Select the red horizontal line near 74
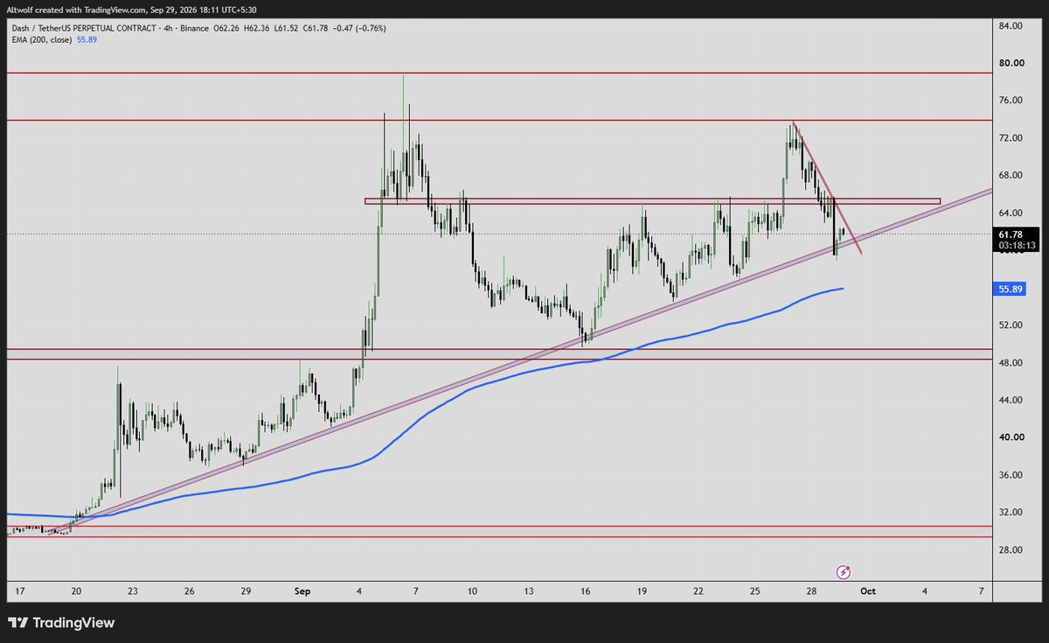Viewport: 1049px width, 643px height. pos(499,120)
